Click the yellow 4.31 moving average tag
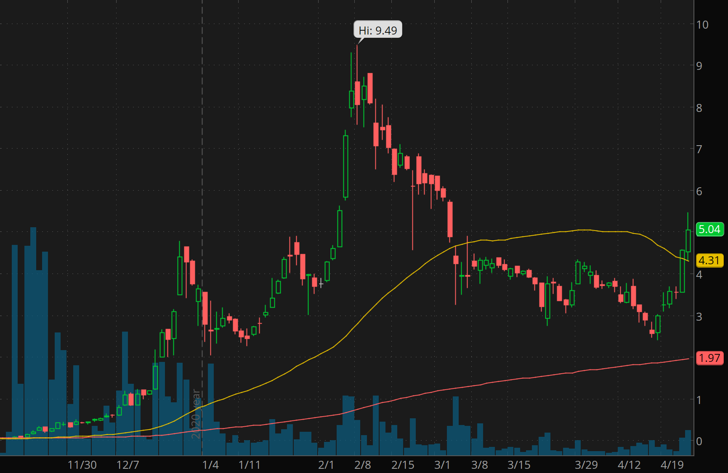This screenshot has width=728, height=473. pyautogui.click(x=709, y=260)
